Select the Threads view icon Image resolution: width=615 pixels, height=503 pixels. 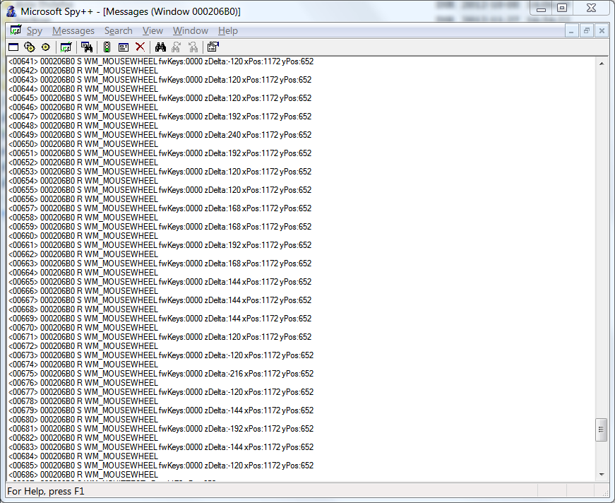(x=45, y=47)
